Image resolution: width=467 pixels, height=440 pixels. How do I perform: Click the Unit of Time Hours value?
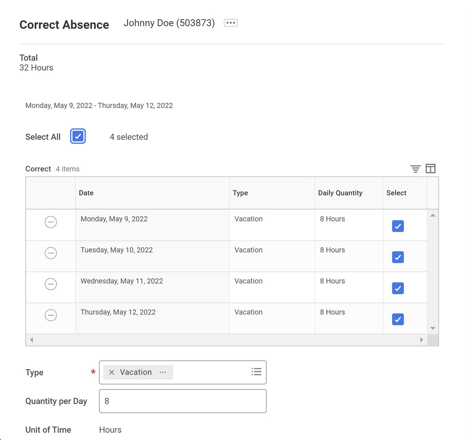pos(111,430)
